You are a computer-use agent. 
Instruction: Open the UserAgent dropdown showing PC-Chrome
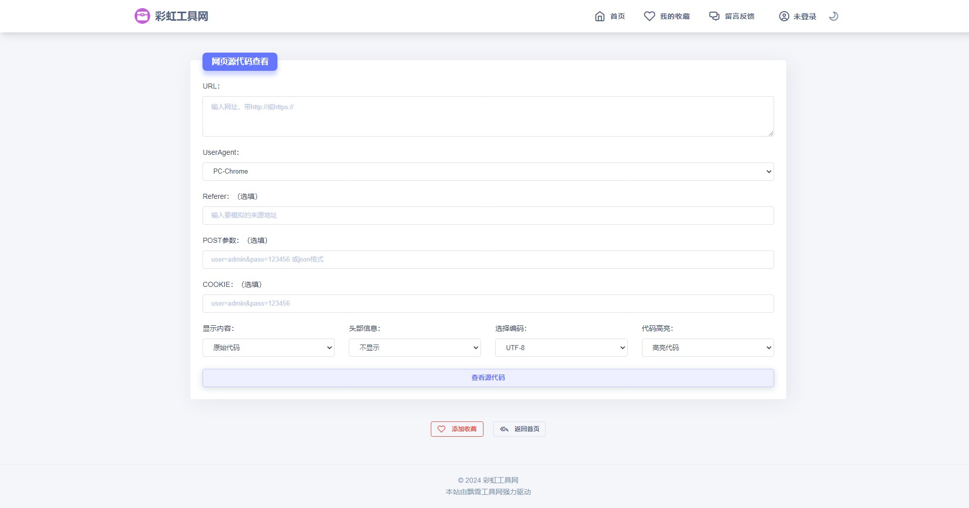(x=488, y=172)
